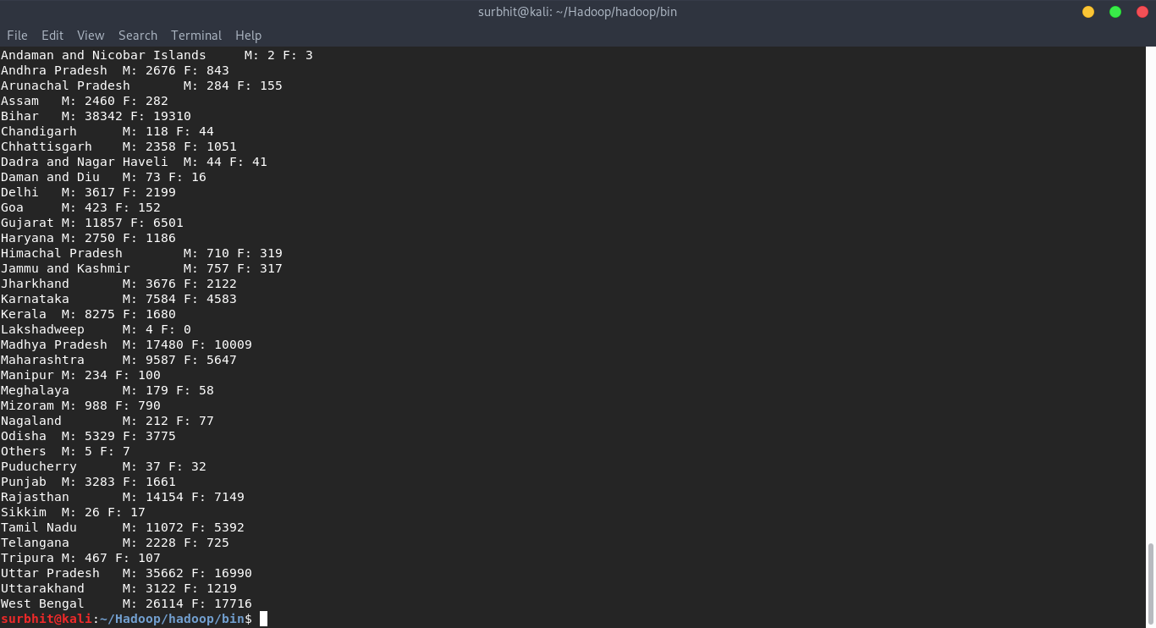Screen dimensions: 1156x628
Task: Click the Assam M: 2460 line
Action: point(85,101)
